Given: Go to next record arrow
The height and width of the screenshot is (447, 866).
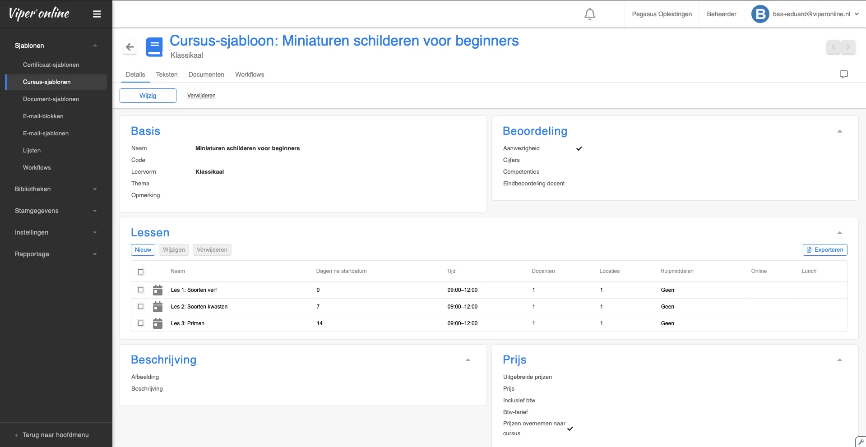Looking at the screenshot, I should [848, 47].
